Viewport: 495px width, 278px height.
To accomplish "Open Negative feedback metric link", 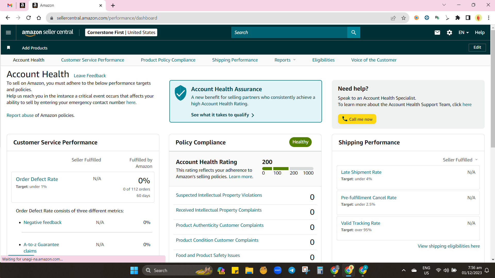I will click(43, 222).
